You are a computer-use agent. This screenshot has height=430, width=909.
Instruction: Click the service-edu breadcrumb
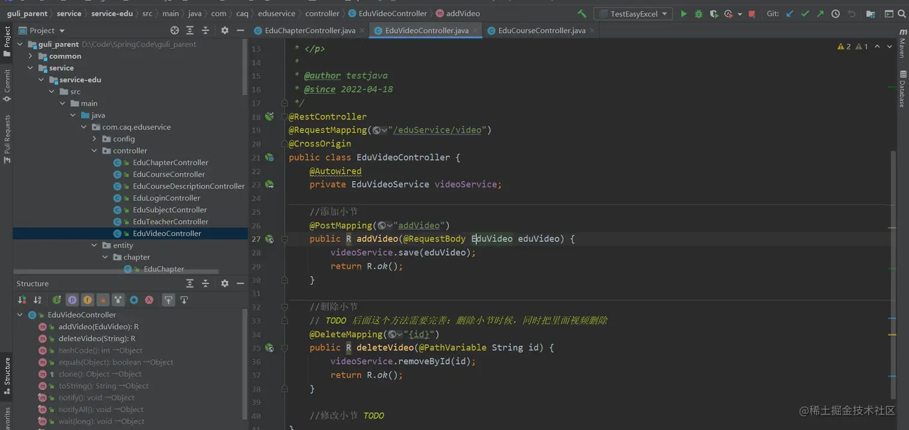113,13
